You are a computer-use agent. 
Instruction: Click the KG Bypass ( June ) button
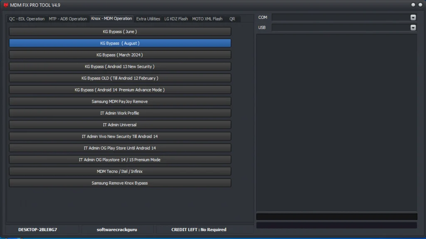(120, 32)
